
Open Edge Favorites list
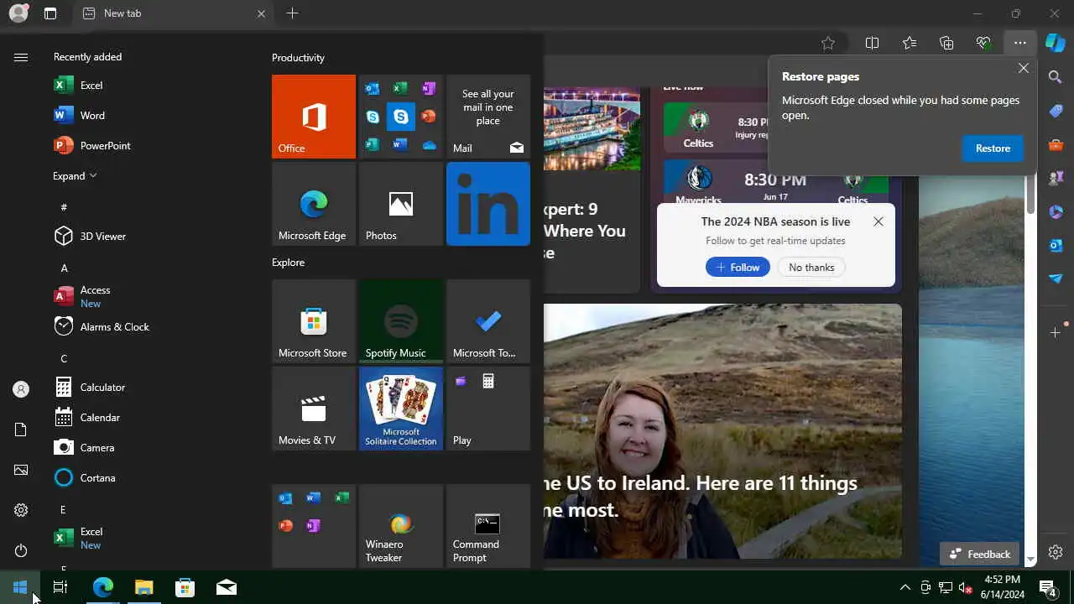click(909, 43)
